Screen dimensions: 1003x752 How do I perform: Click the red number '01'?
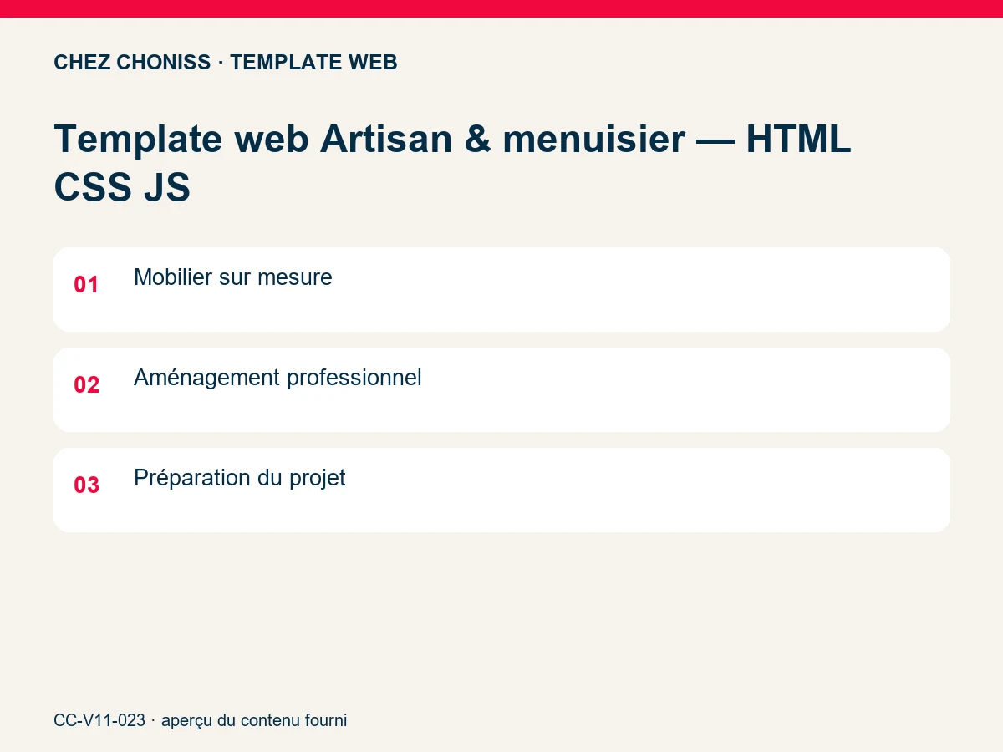(x=86, y=285)
